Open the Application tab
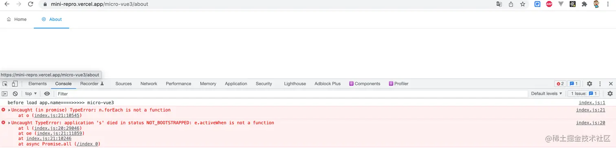616x148 pixels. (236, 84)
